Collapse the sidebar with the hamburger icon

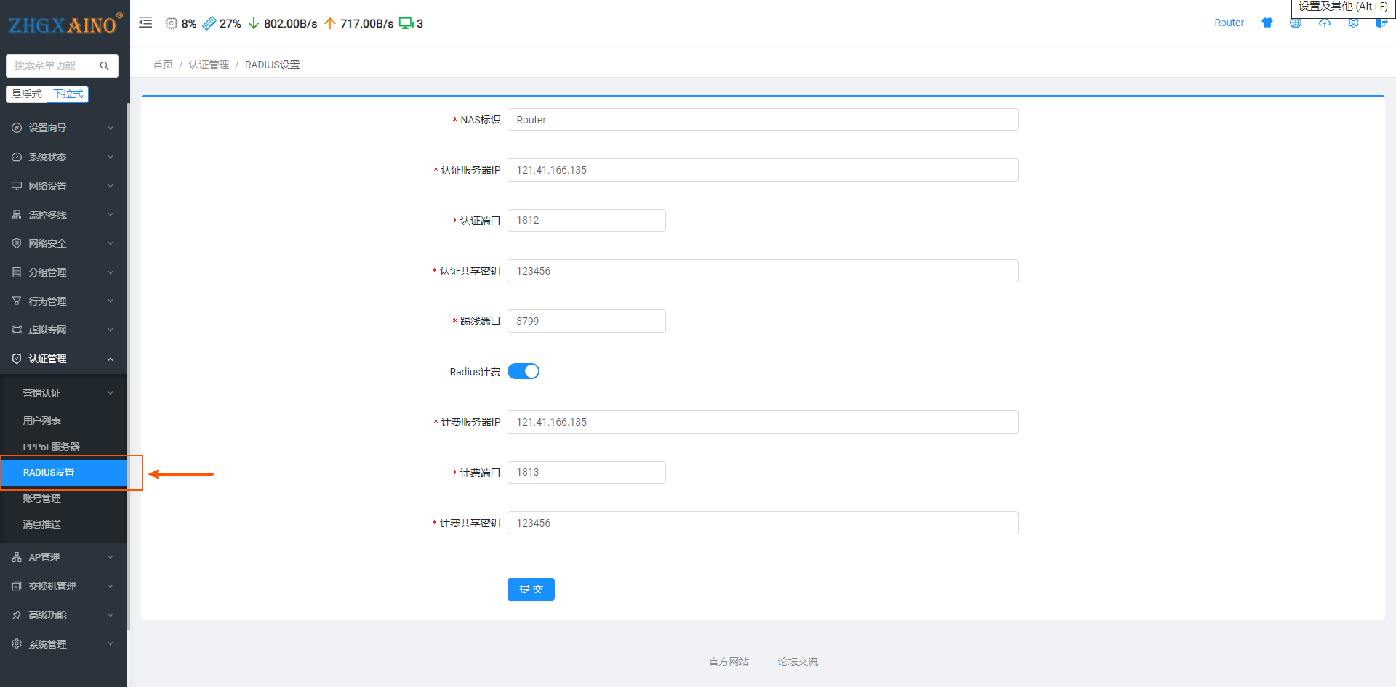pos(145,23)
